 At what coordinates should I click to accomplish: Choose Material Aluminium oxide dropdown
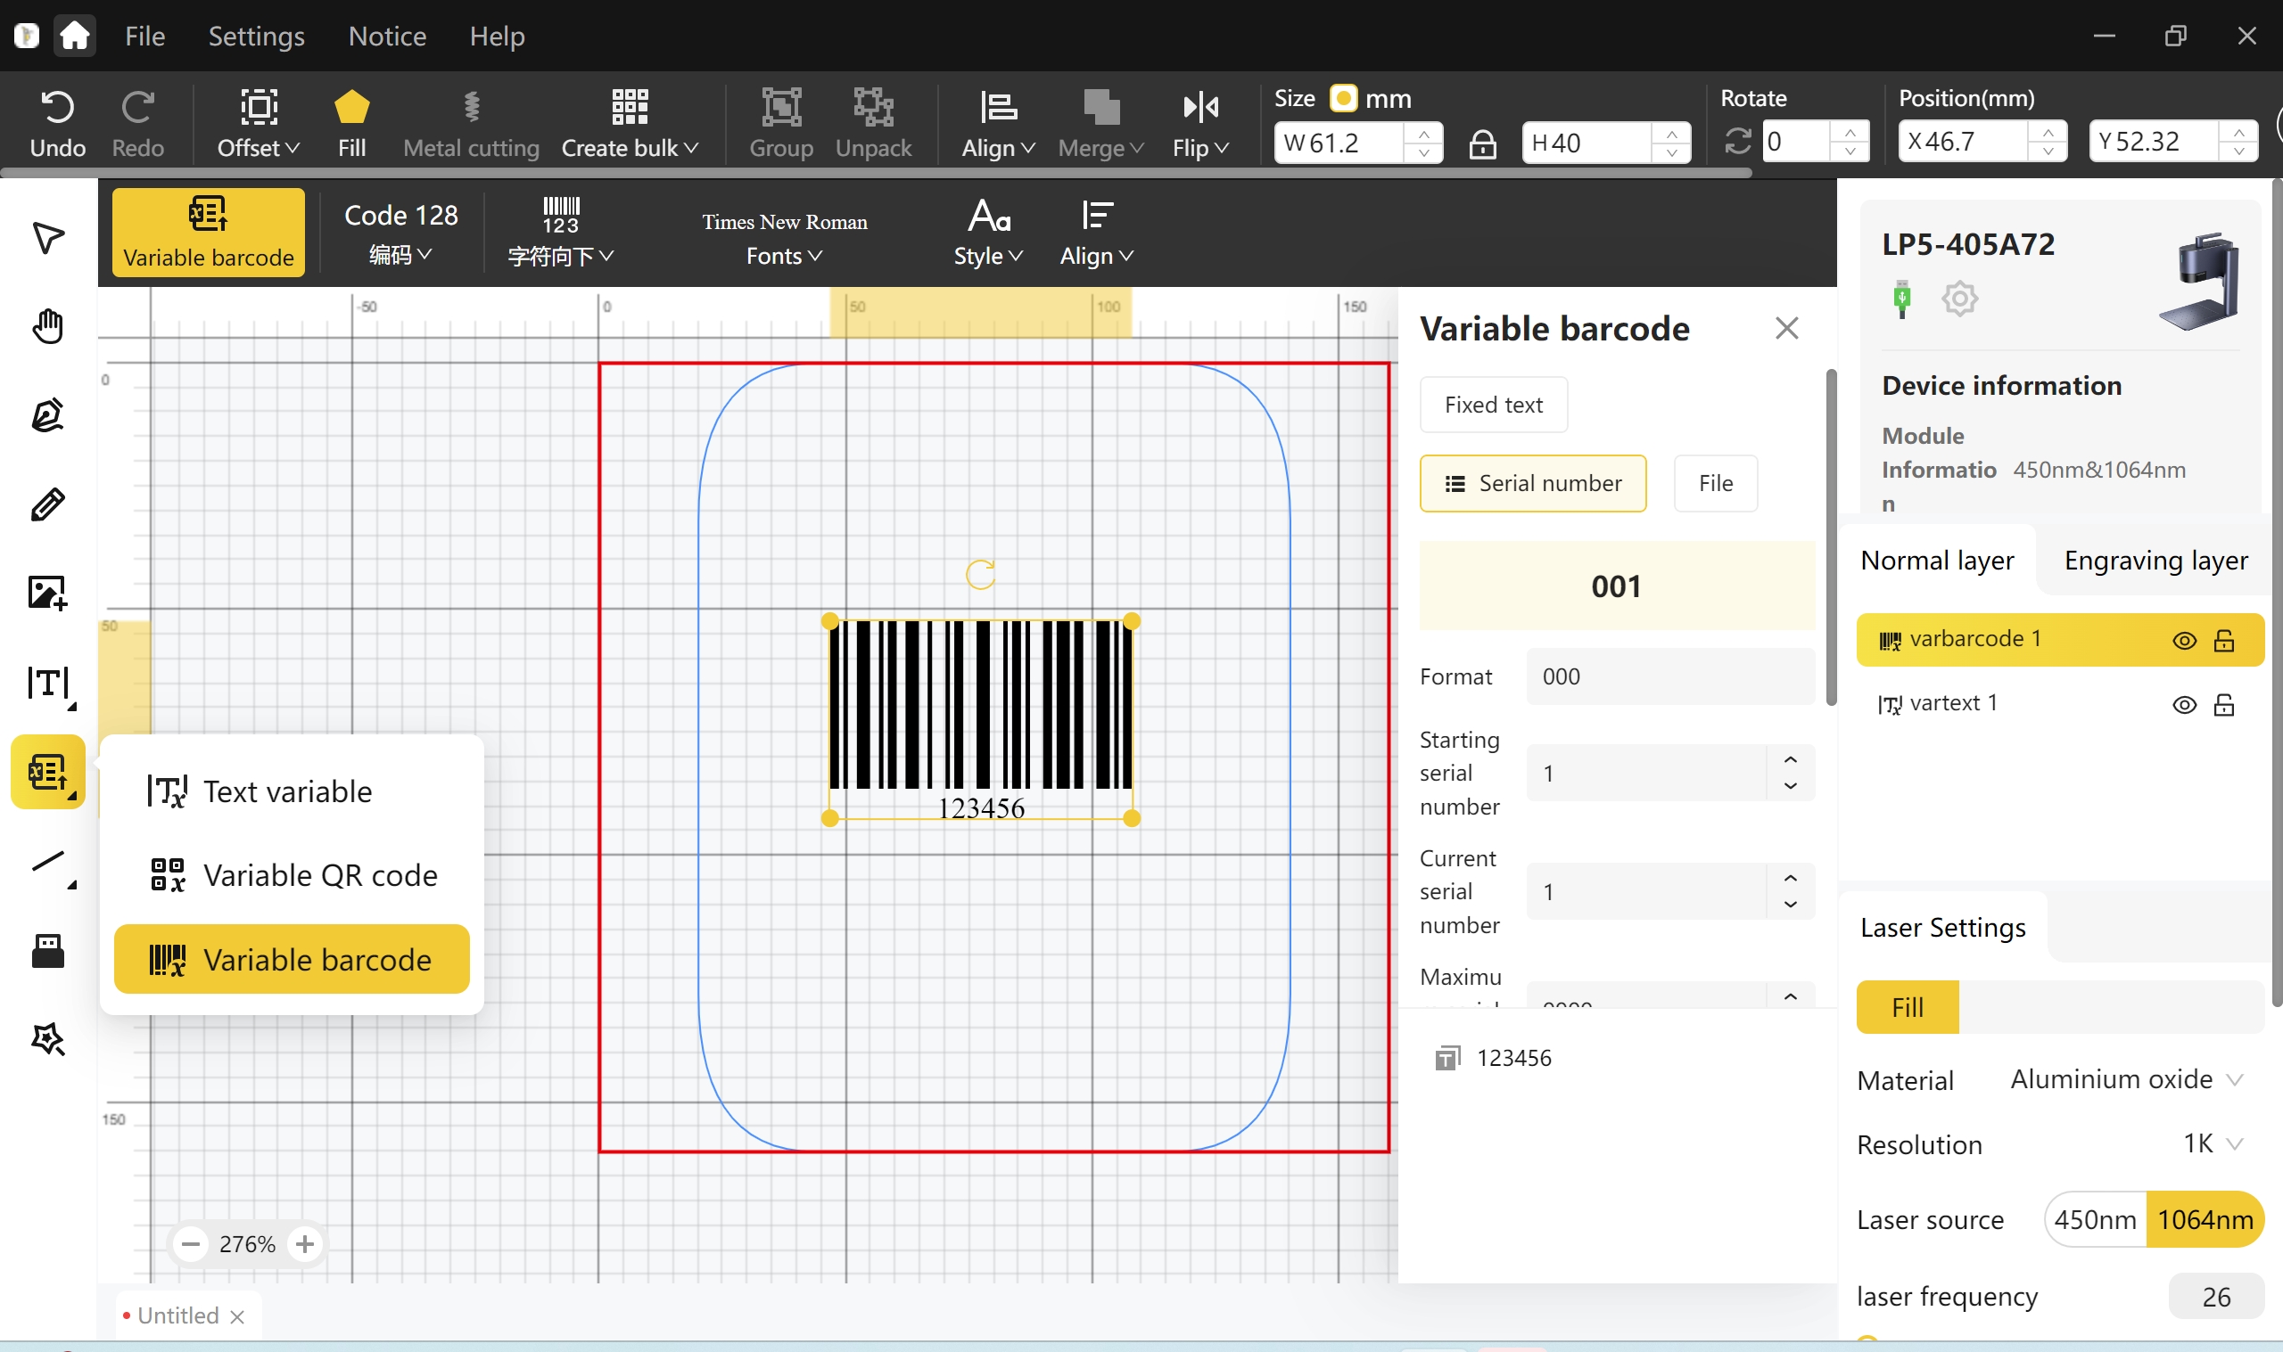(2125, 1079)
